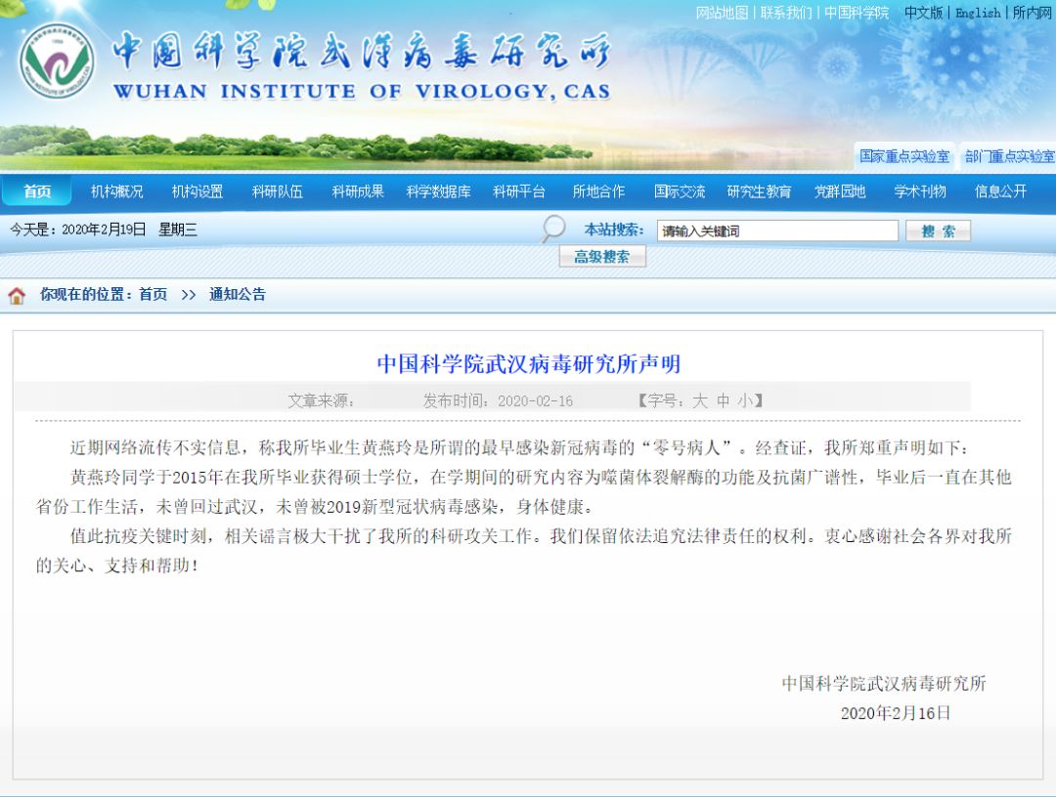Open the 国家重点实验室 tab

tap(903, 156)
